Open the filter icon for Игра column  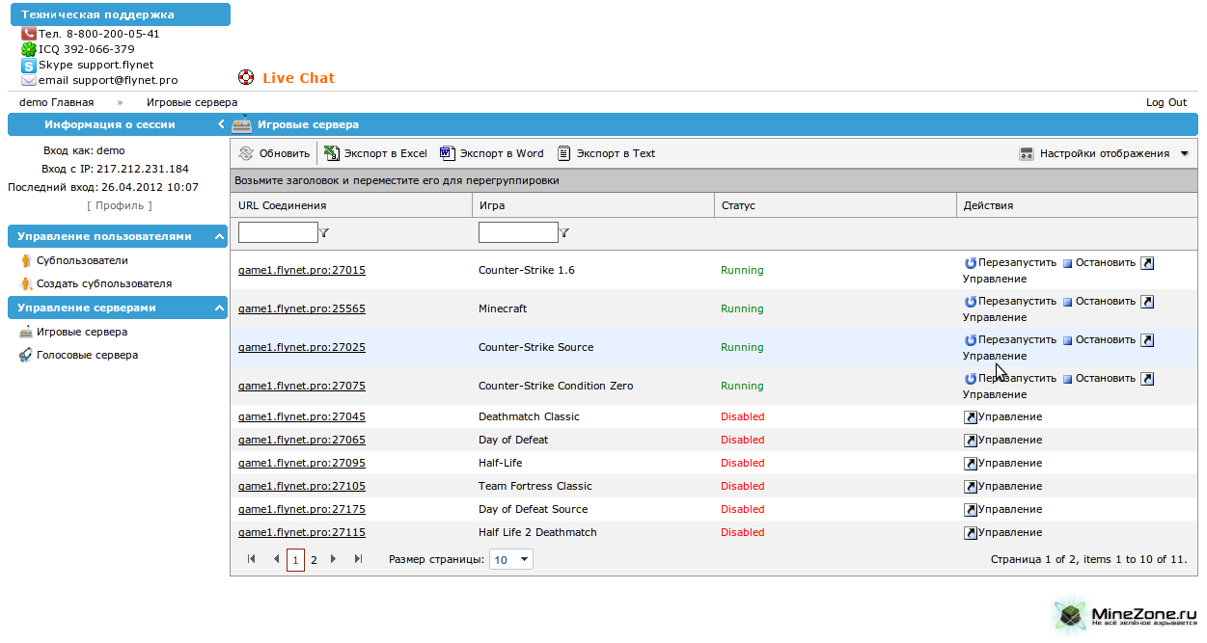564,232
